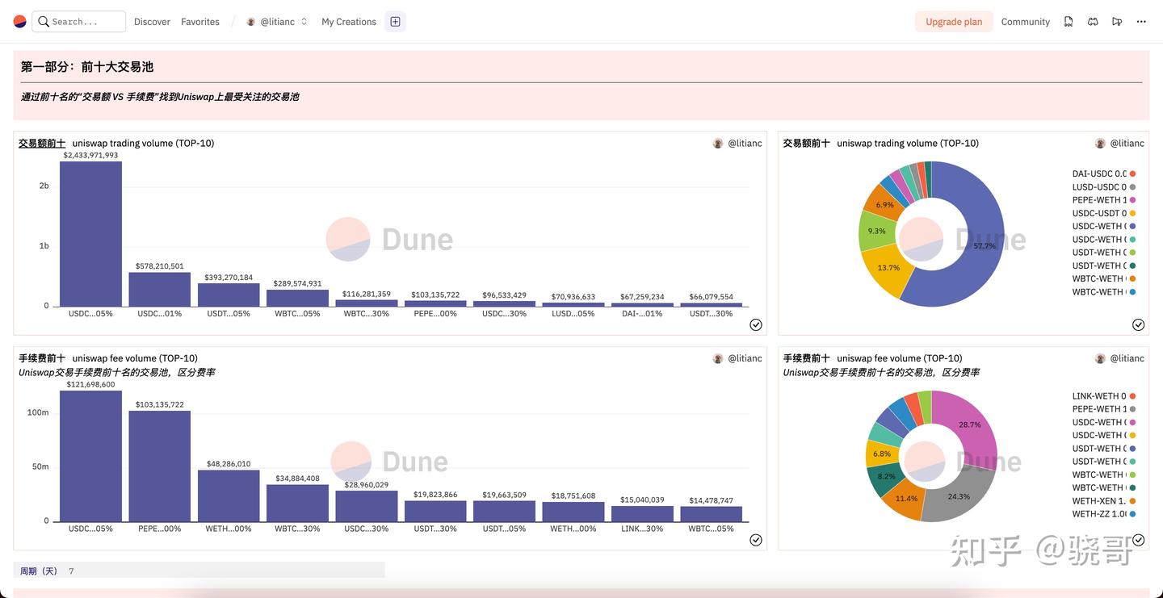Expand the @litianc account switcher in the top bar

pos(277,22)
